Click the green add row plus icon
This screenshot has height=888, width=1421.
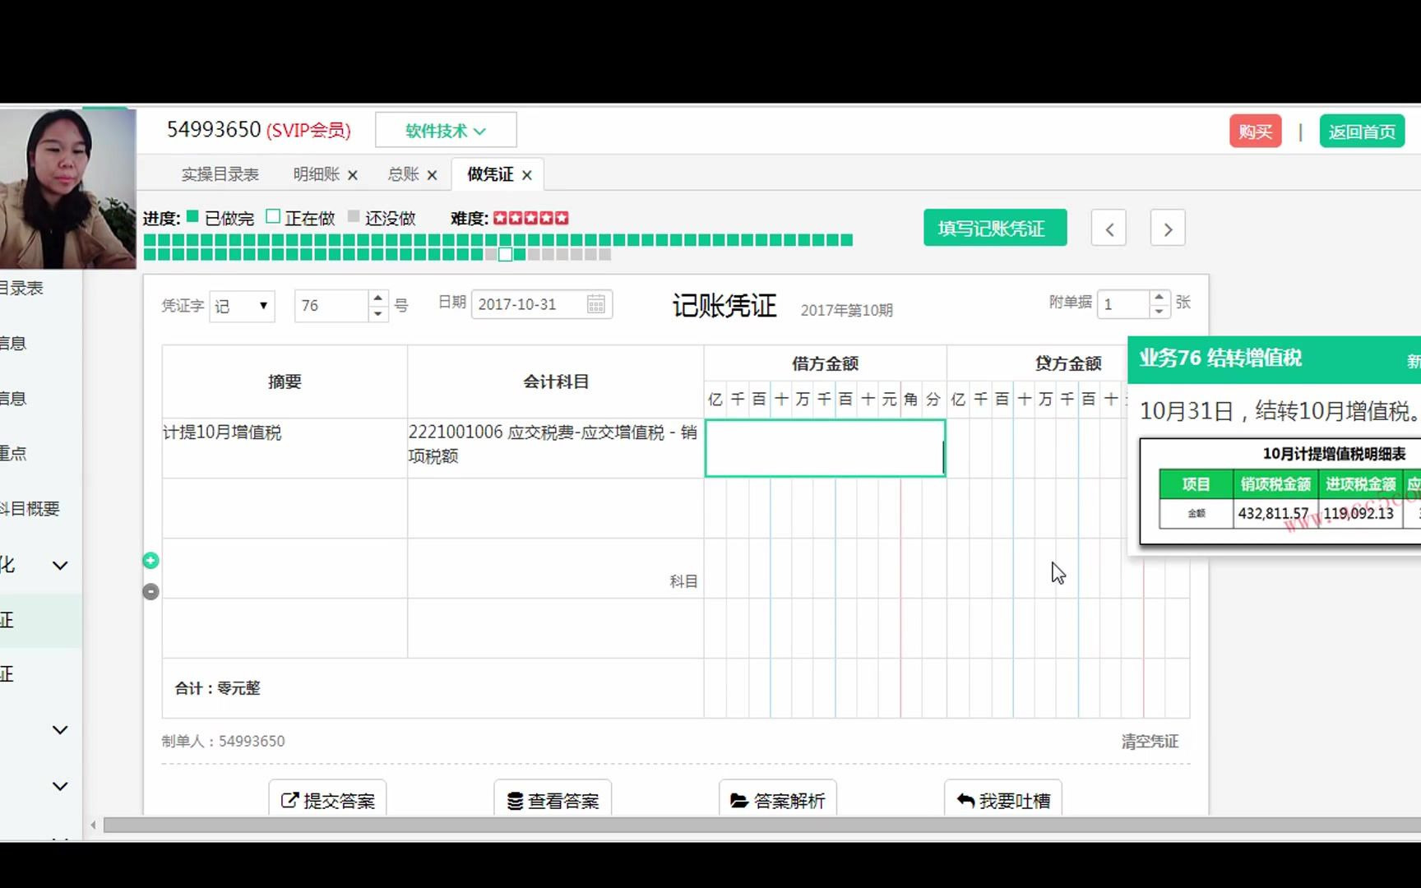(150, 561)
